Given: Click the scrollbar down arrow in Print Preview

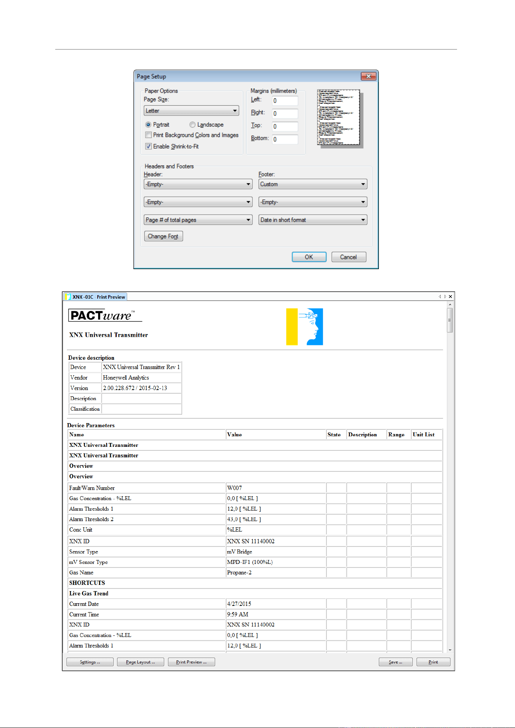Looking at the screenshot, I should tap(450, 650).
